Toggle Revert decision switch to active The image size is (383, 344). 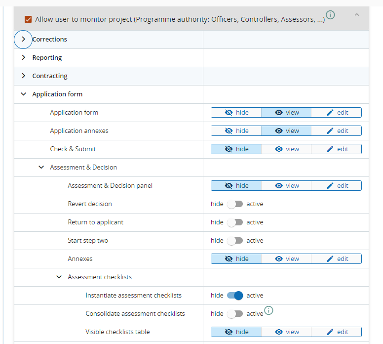pyautogui.click(x=235, y=204)
